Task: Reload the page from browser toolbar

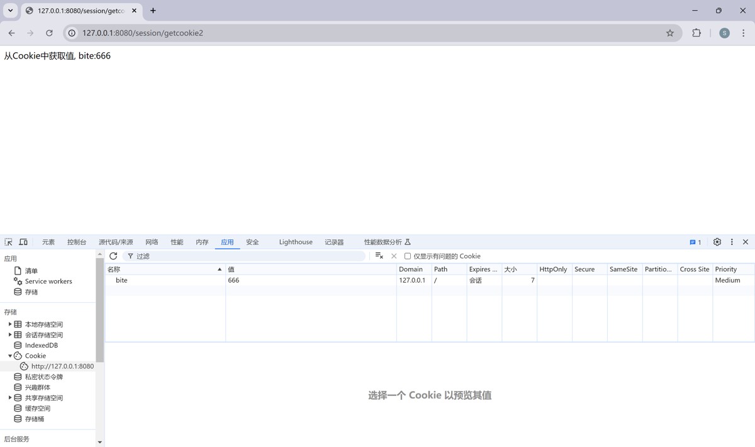Action: [49, 33]
